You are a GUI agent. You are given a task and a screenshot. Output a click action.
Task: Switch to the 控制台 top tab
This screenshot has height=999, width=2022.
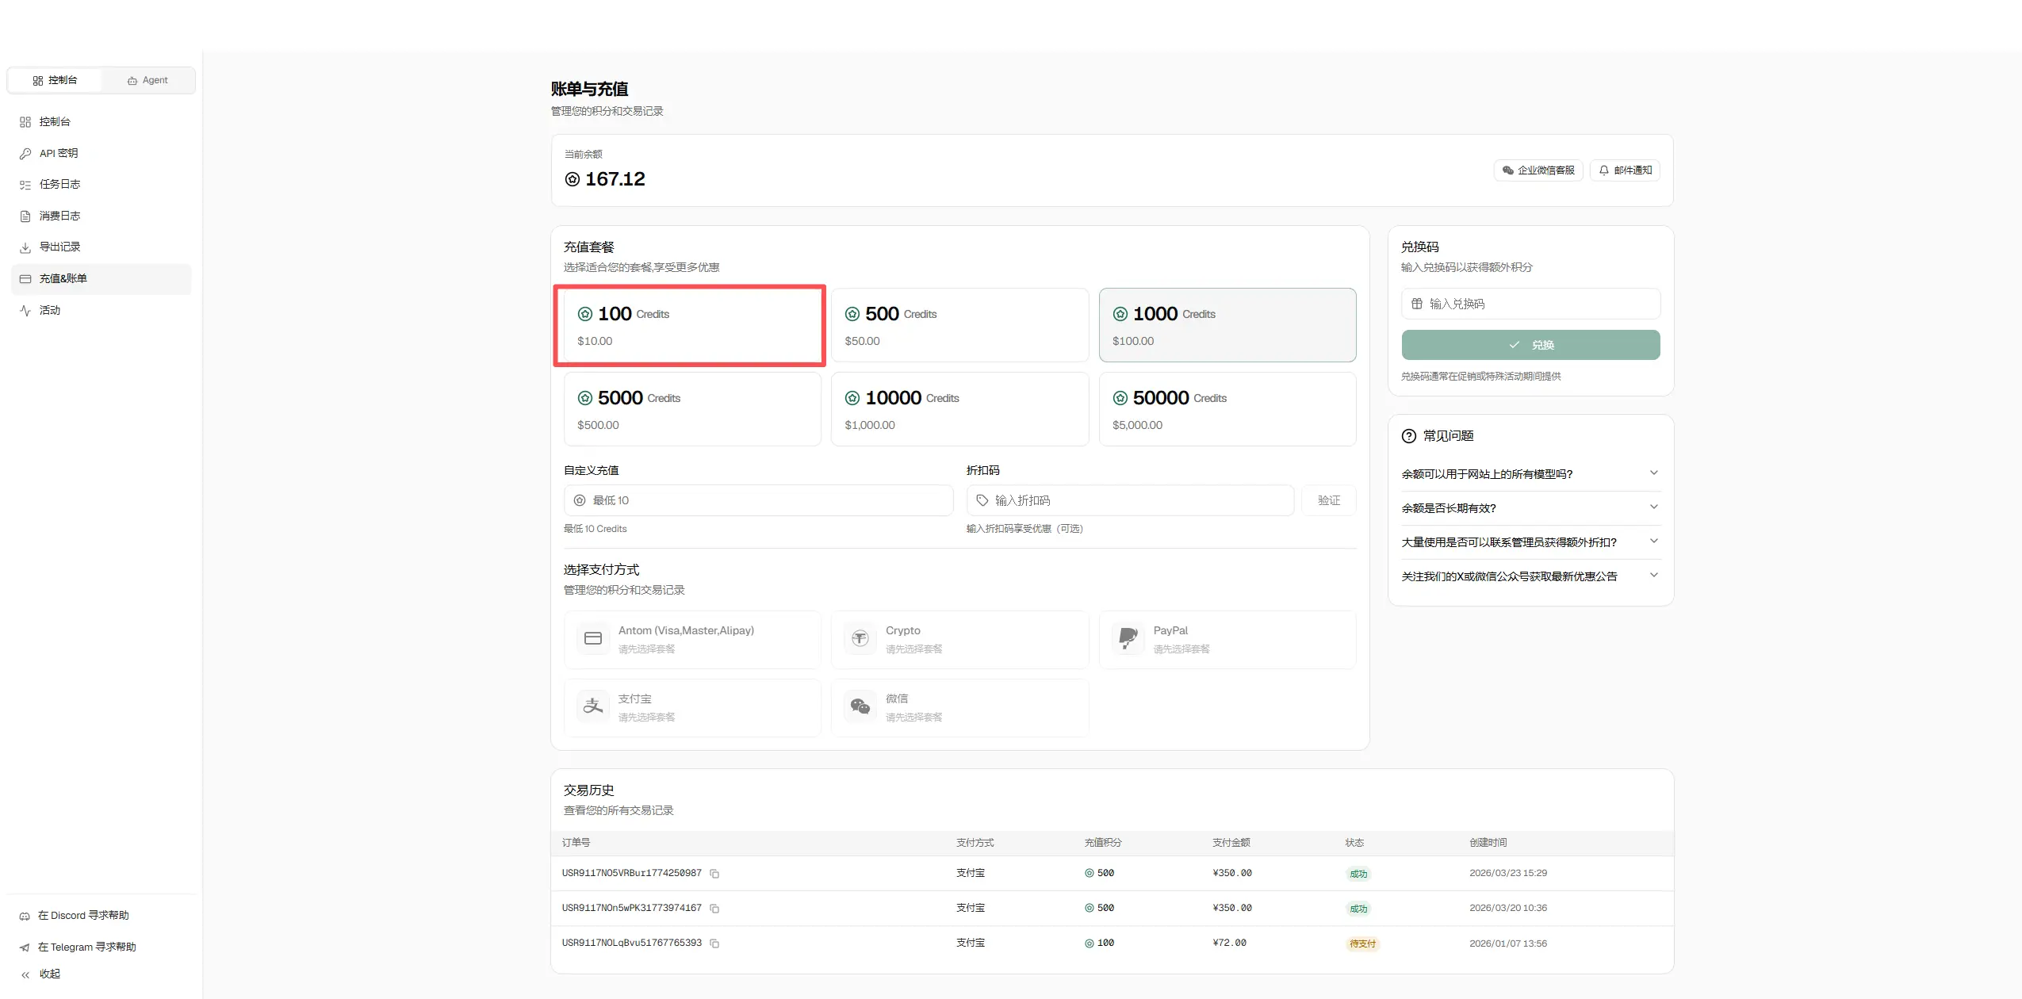(55, 80)
